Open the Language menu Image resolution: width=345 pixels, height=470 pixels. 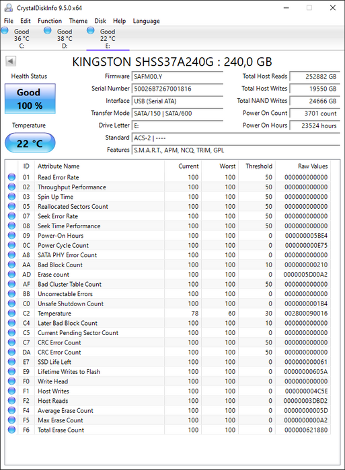pos(146,21)
